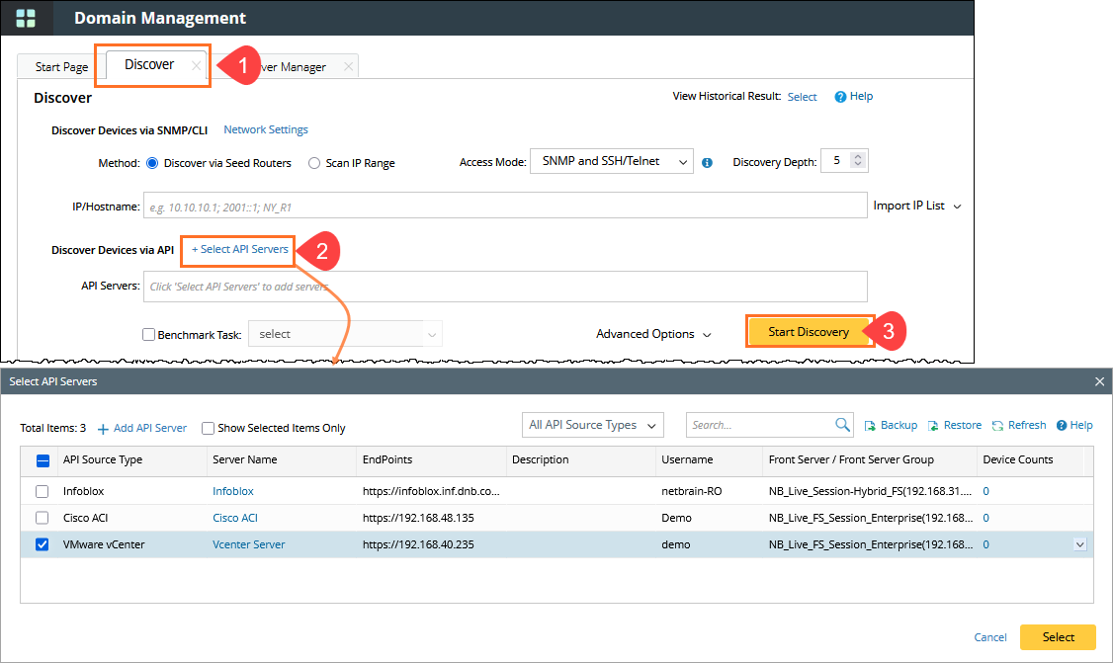Click the Refresh icon
Image resolution: width=1113 pixels, height=663 pixels.
click(998, 426)
